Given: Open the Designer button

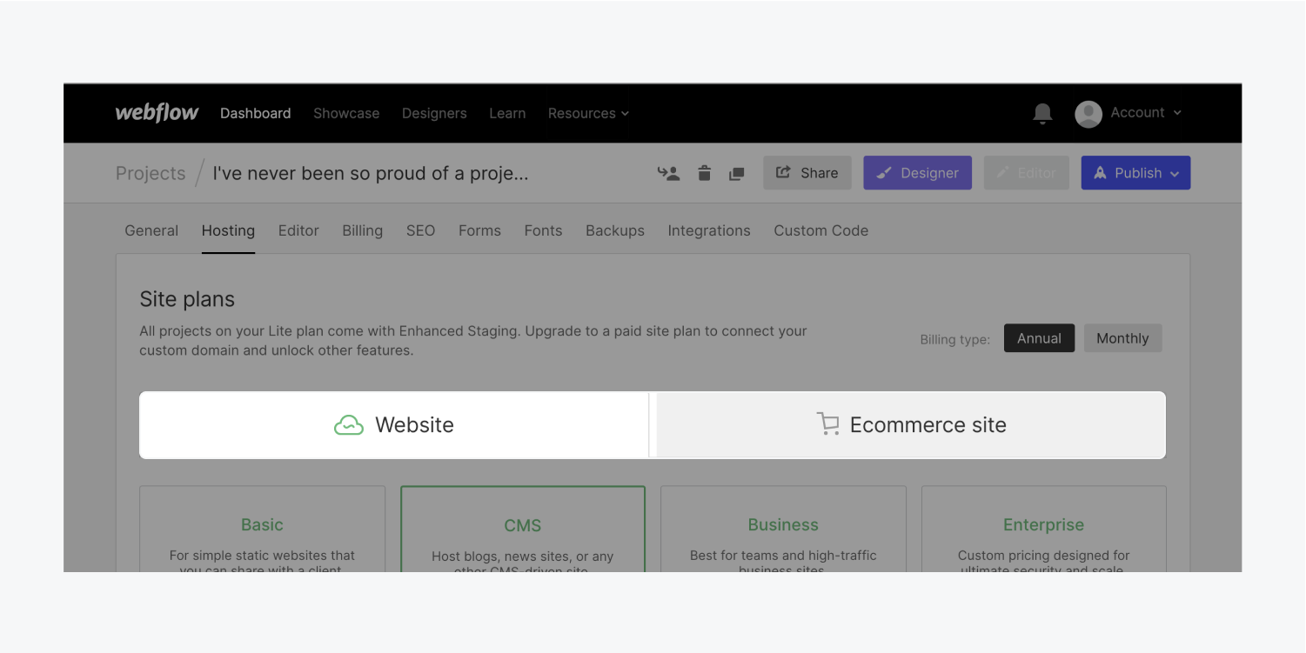Looking at the screenshot, I should coord(917,173).
